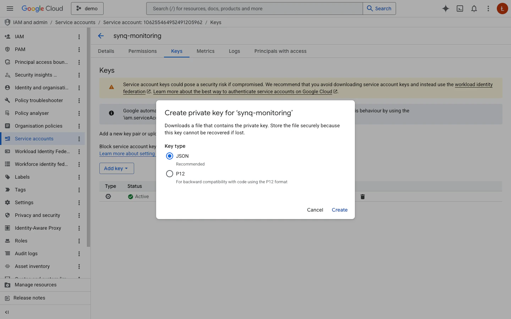
Task: Open the three-dot menu next to Service accounts
Action: [79, 139]
